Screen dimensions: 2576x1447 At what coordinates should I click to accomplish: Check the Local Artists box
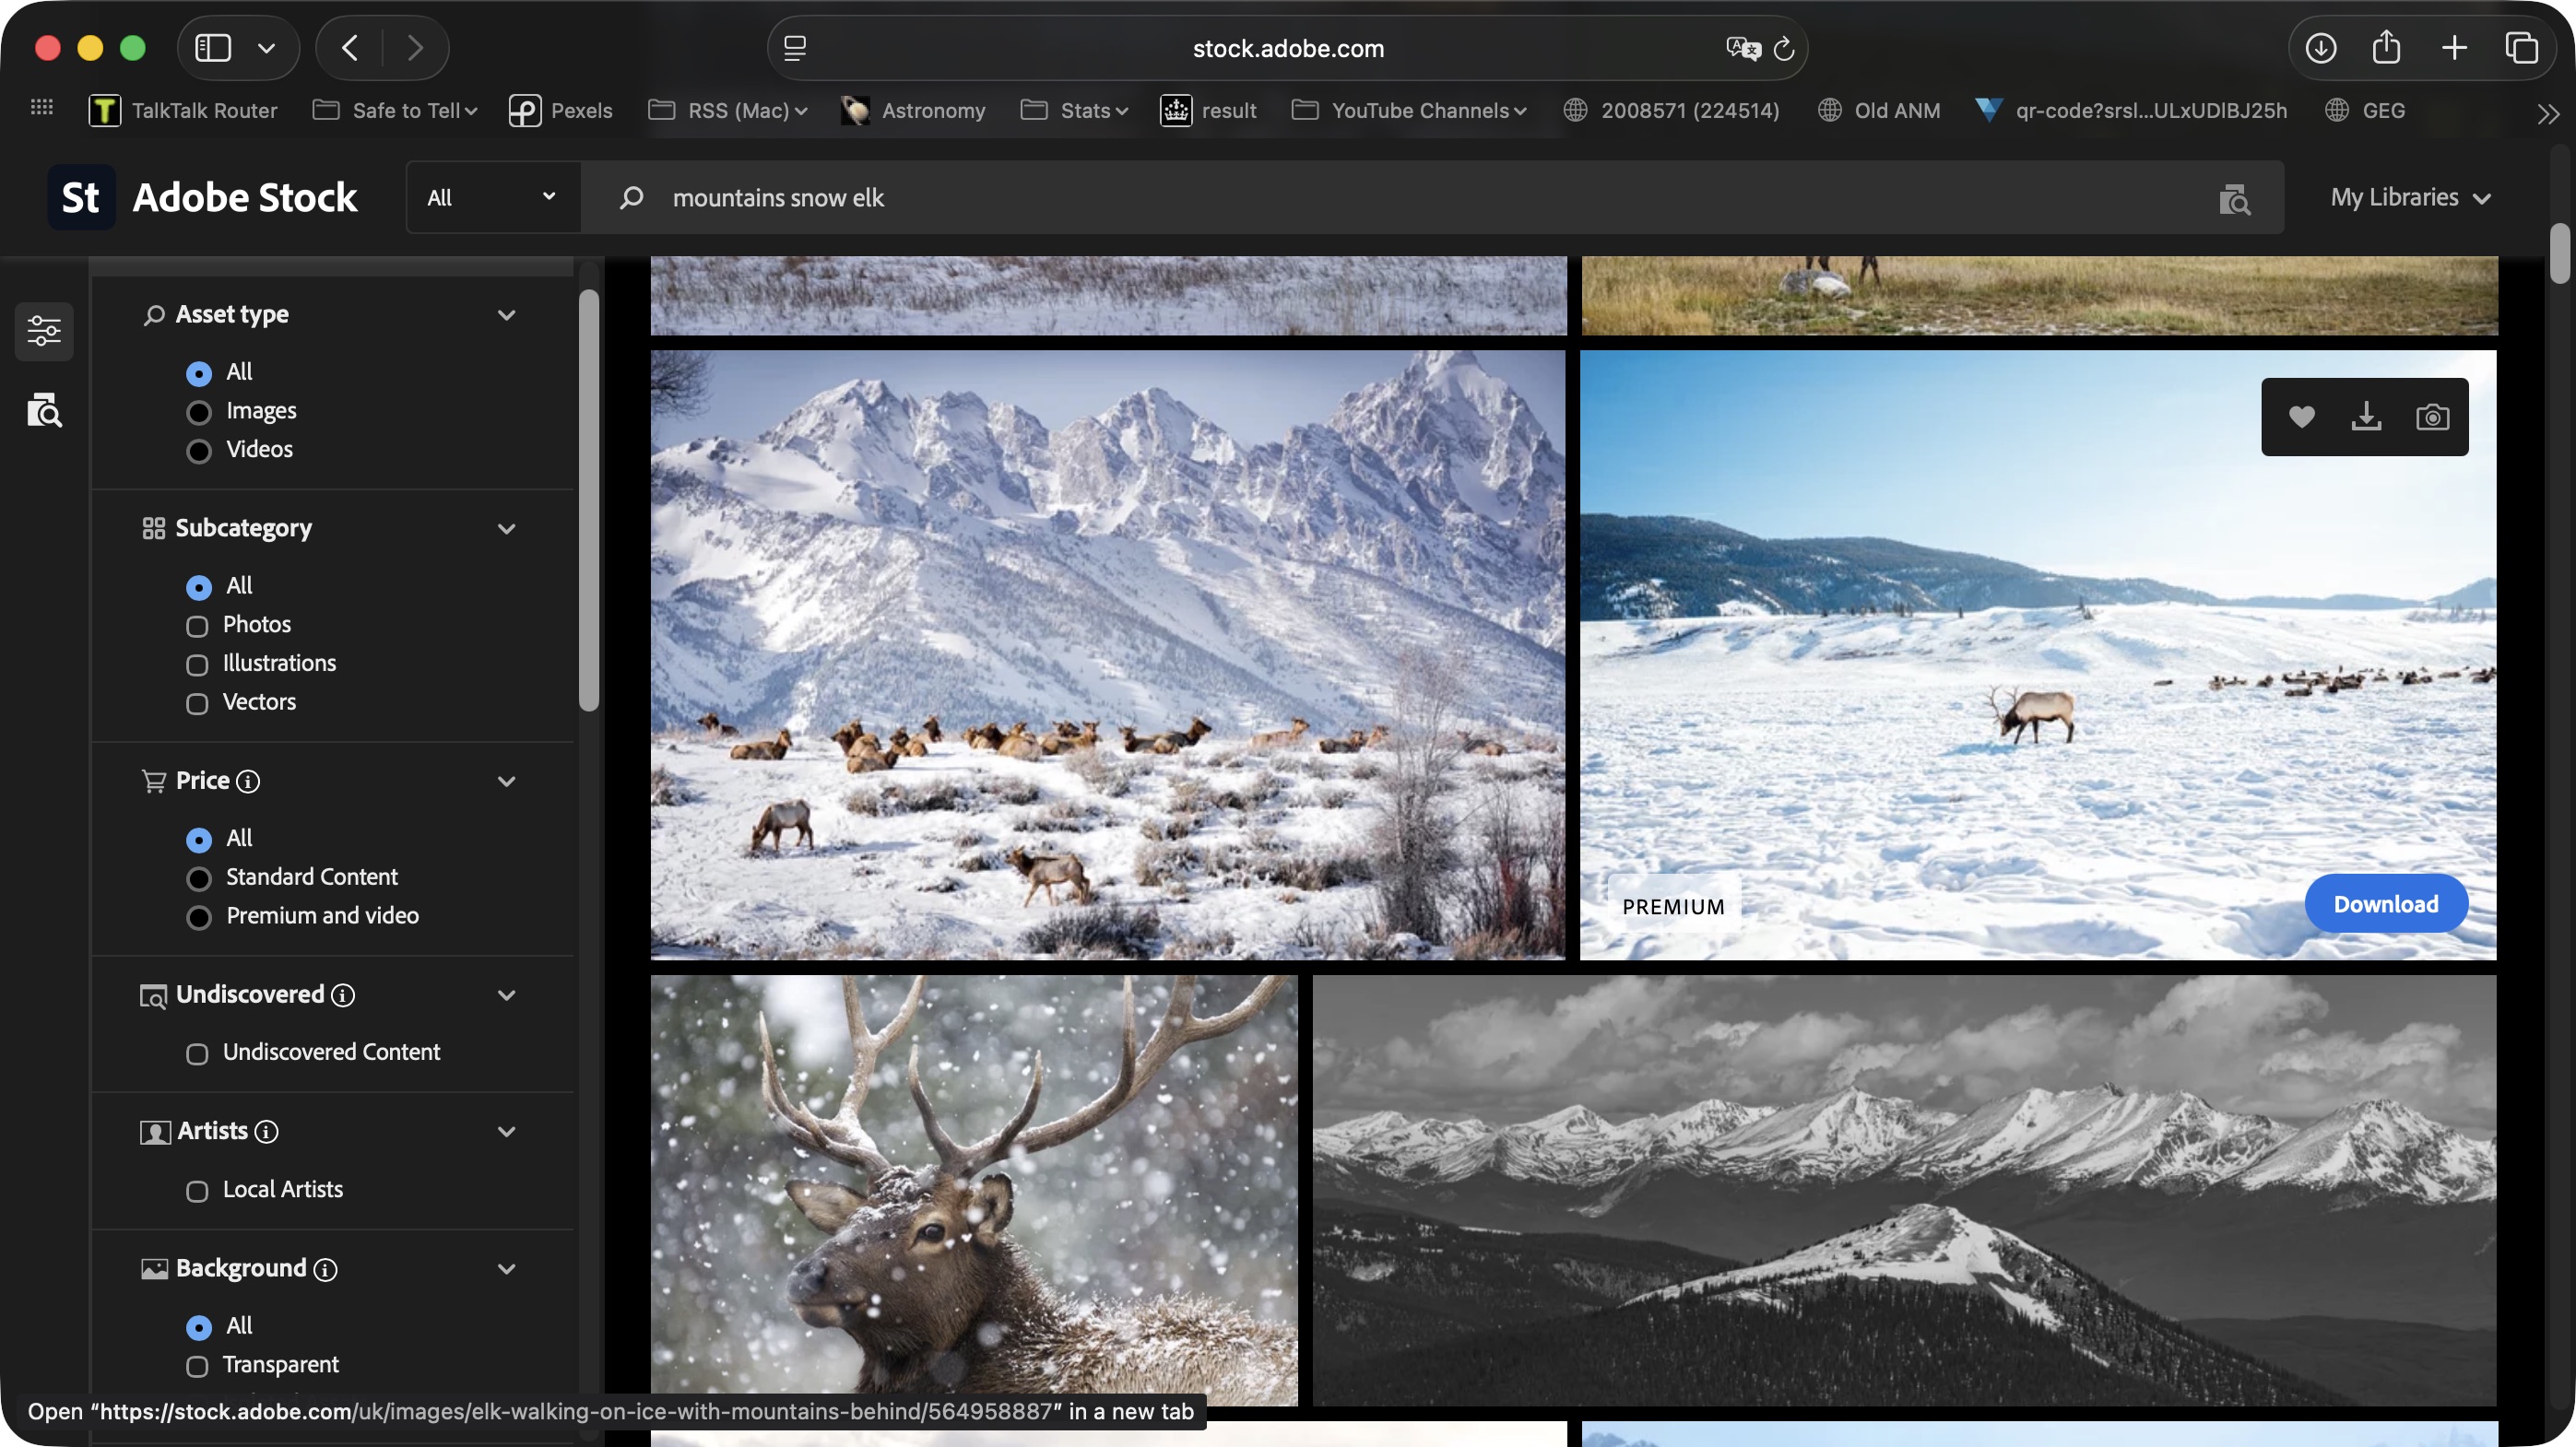tap(197, 1191)
